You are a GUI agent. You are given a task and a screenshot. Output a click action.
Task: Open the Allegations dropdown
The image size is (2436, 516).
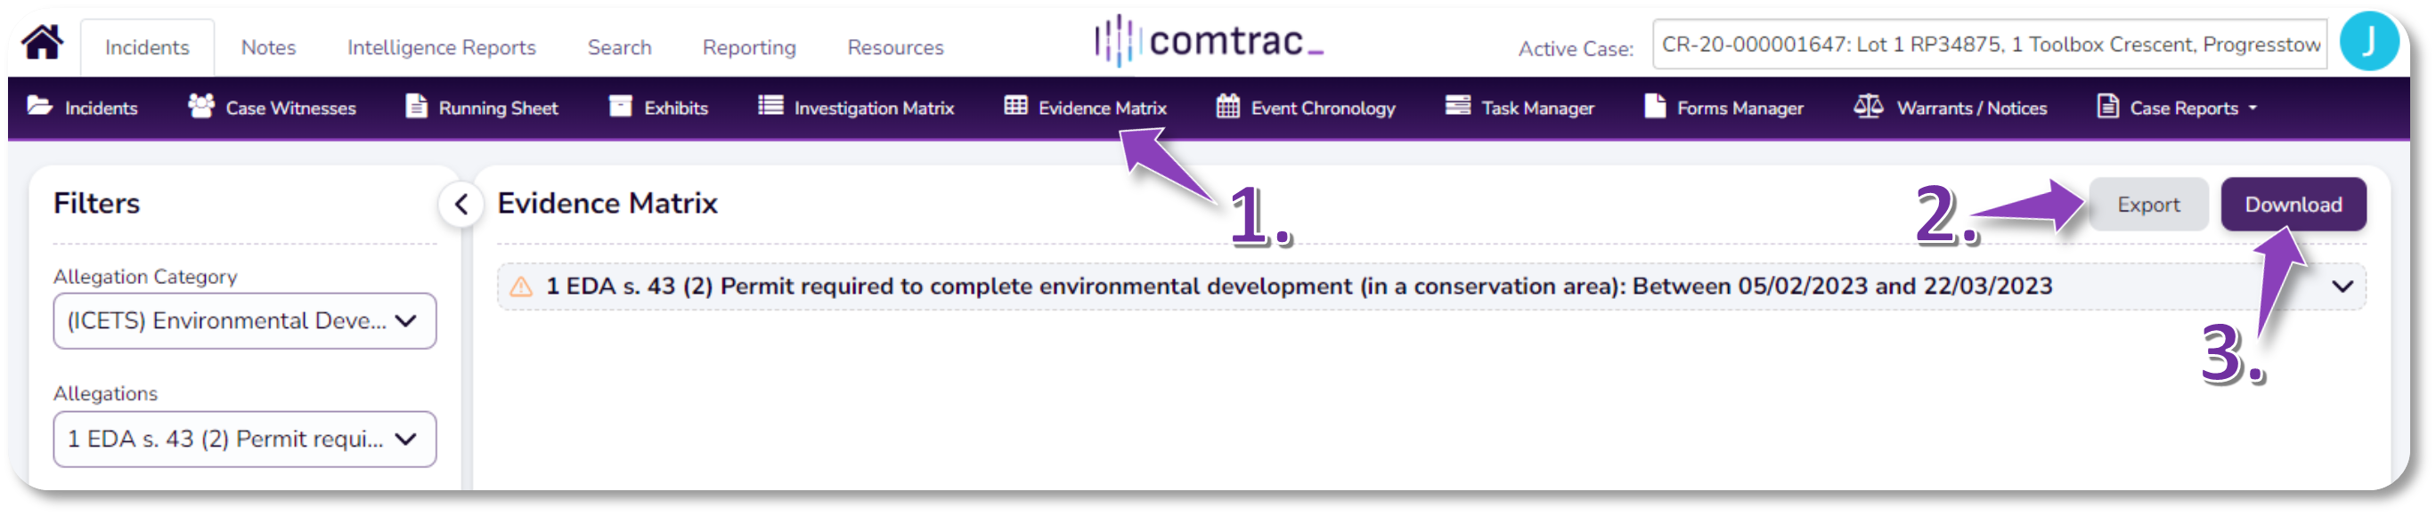pos(244,439)
